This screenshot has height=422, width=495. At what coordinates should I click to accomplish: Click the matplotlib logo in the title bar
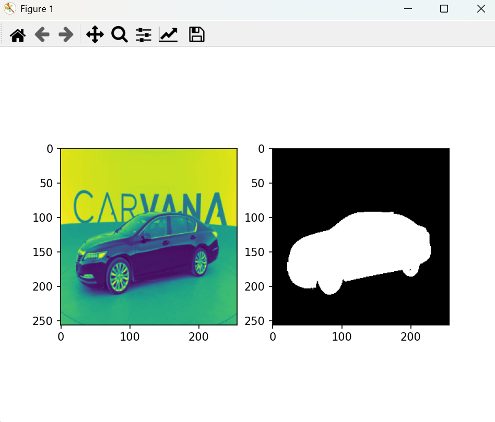pyautogui.click(x=9, y=8)
